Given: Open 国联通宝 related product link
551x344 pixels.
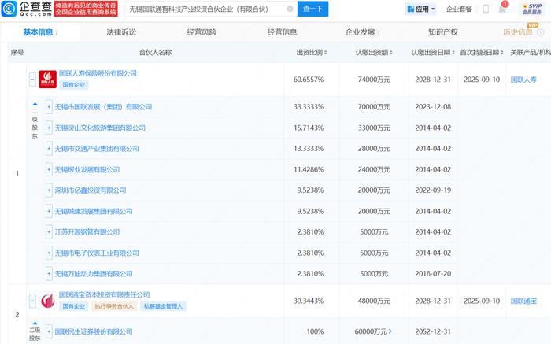Looking at the screenshot, I should (523, 301).
